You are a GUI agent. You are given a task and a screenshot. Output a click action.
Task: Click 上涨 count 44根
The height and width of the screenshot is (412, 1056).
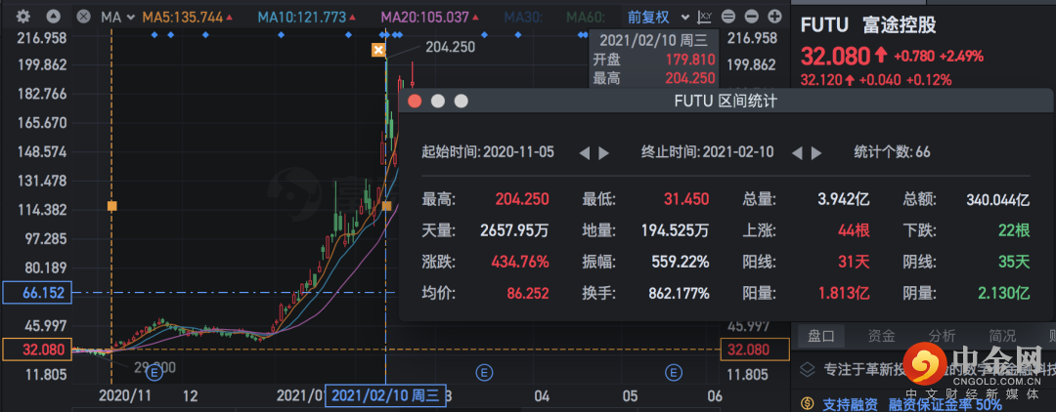pos(854,230)
